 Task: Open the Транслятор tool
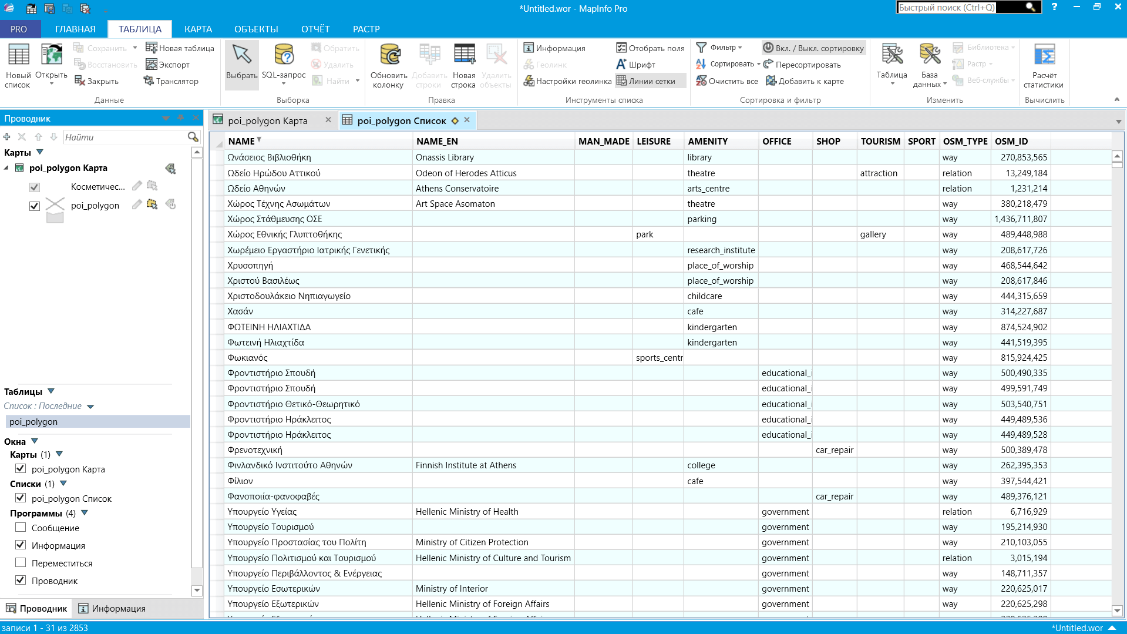click(x=171, y=81)
